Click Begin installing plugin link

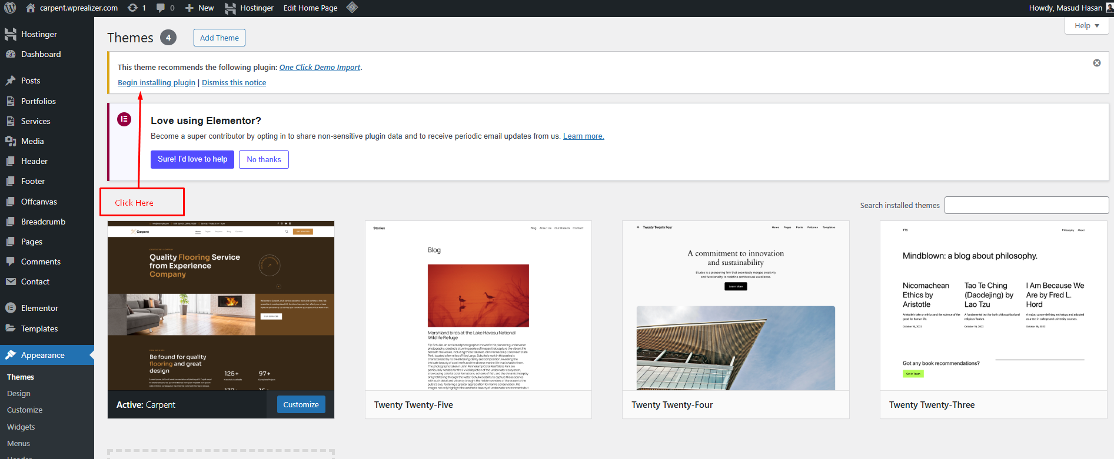click(x=157, y=82)
